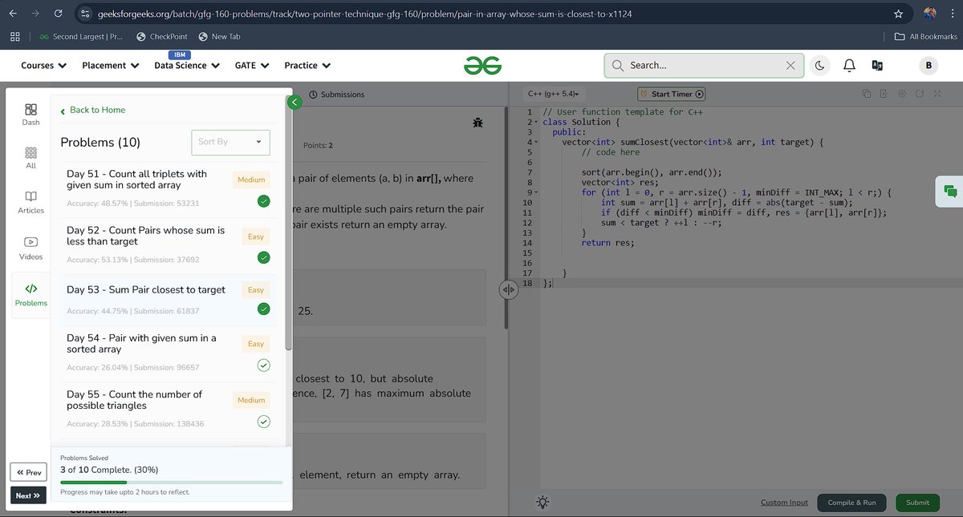The height and width of the screenshot is (517, 963).
Task: Expand the Courses menu
Action: tap(43, 66)
